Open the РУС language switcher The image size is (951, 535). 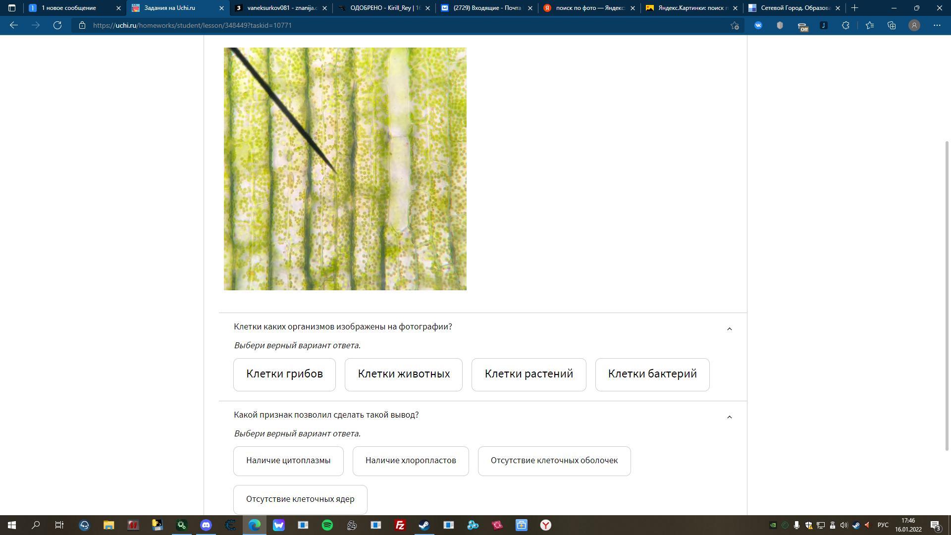point(883,525)
